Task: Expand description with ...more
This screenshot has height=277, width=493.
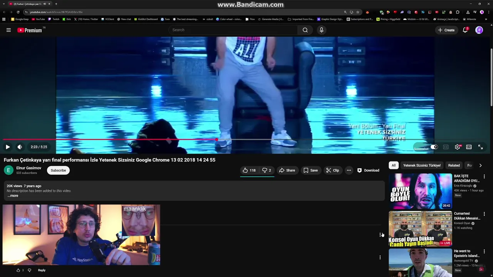Action: [x=13, y=196]
